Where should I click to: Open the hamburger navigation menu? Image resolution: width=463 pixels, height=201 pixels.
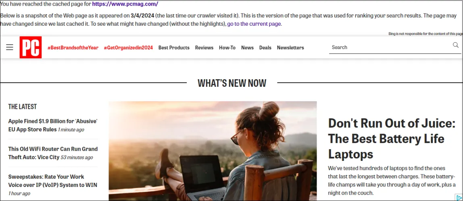pos(10,47)
